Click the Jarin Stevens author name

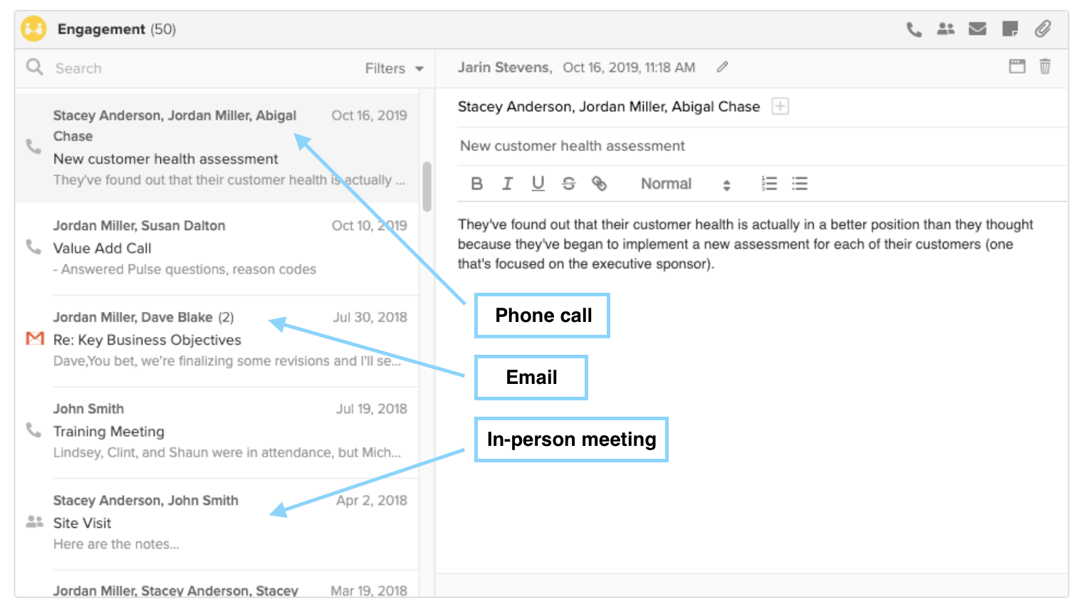point(505,68)
